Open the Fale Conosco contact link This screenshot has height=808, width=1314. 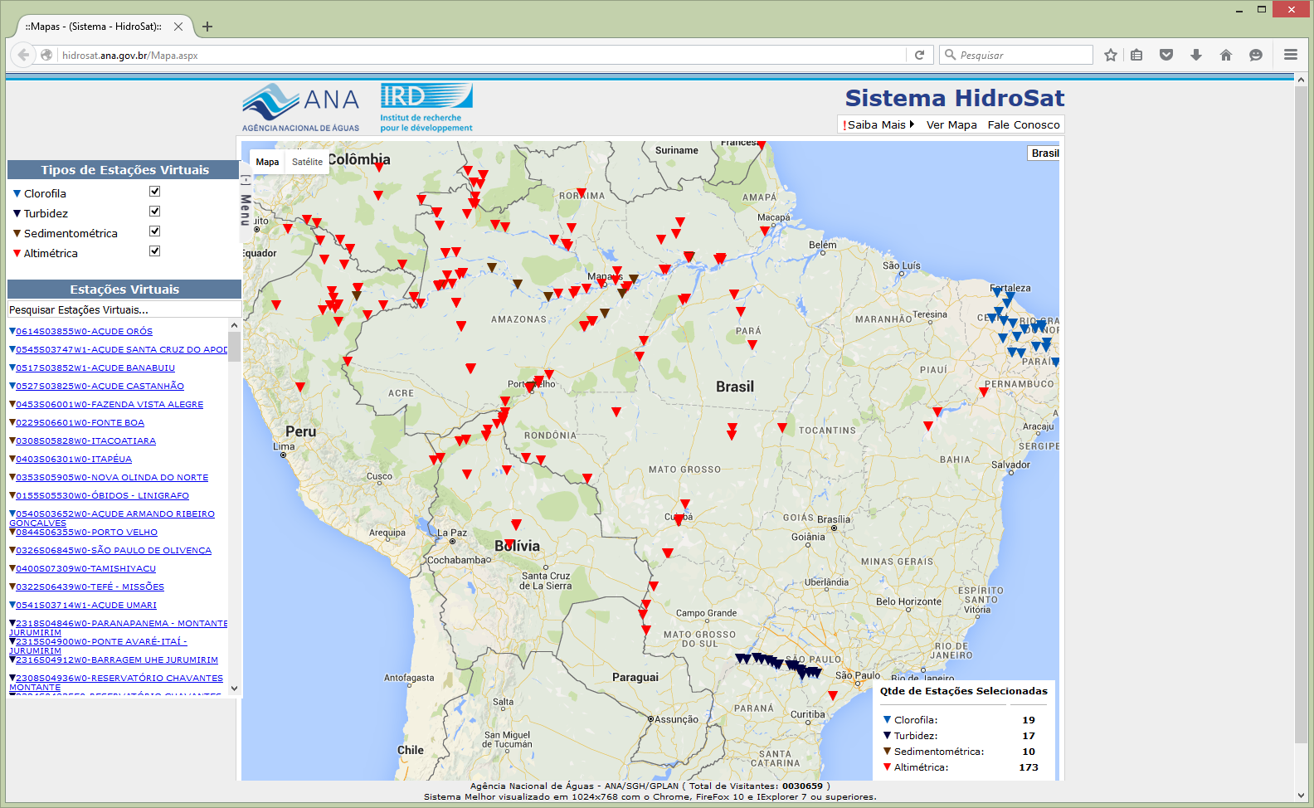pyautogui.click(x=1024, y=125)
